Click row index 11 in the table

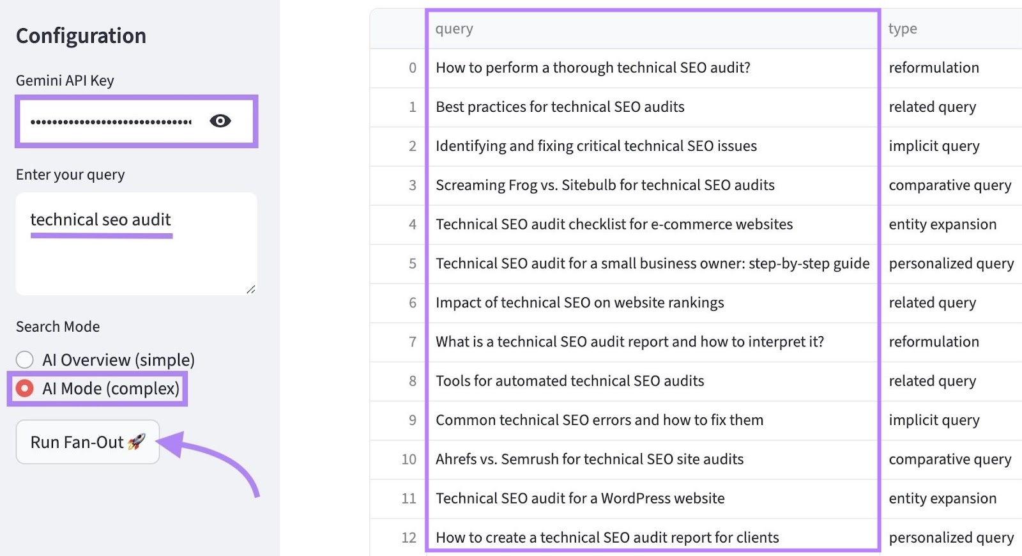click(x=409, y=498)
